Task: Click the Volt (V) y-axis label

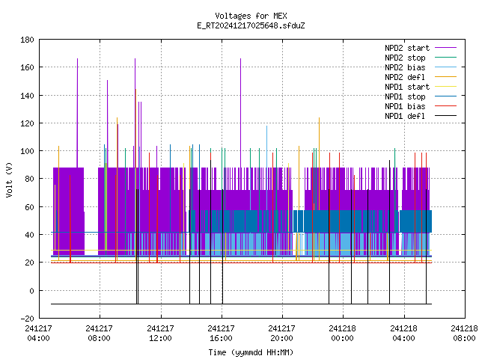Action: coord(10,179)
